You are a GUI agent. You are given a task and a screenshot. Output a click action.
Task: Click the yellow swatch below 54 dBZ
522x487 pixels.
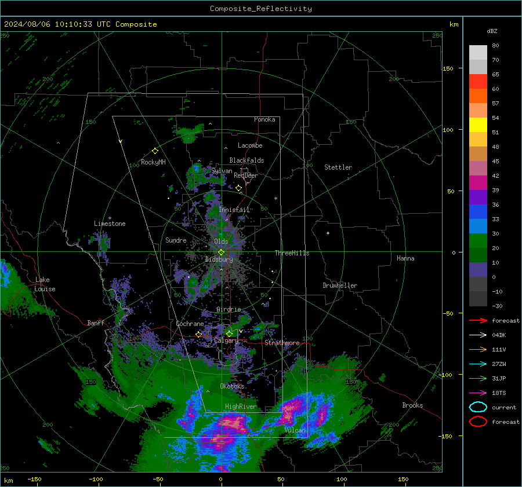(478, 125)
